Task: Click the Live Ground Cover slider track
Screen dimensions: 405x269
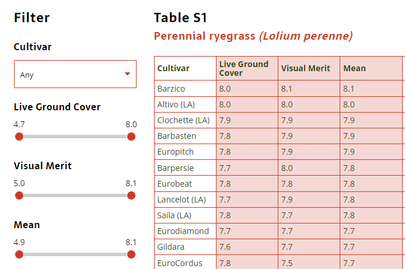Action: (x=75, y=137)
